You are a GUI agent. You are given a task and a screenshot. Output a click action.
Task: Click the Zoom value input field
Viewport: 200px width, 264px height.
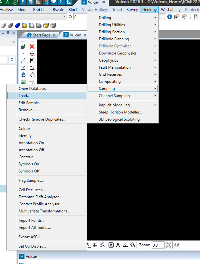(158, 245)
